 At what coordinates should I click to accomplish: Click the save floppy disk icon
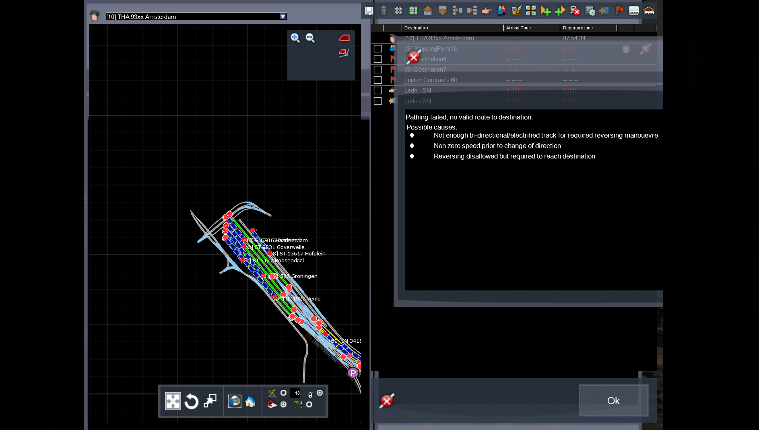pyautogui.click(x=369, y=11)
